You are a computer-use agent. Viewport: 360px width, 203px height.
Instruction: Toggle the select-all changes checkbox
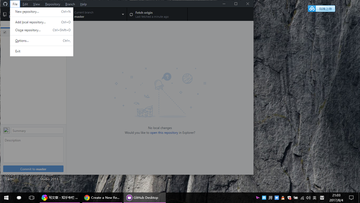[x=5, y=32]
